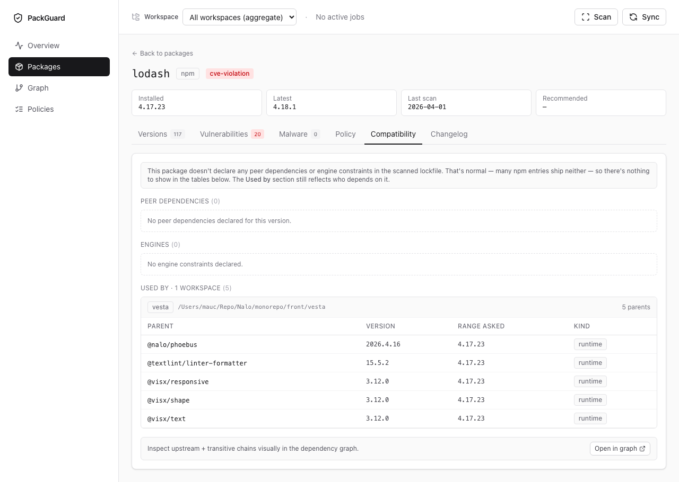The height and width of the screenshot is (482, 679).
Task: Click the Installed version 4.17.23 card
Action: (197, 103)
